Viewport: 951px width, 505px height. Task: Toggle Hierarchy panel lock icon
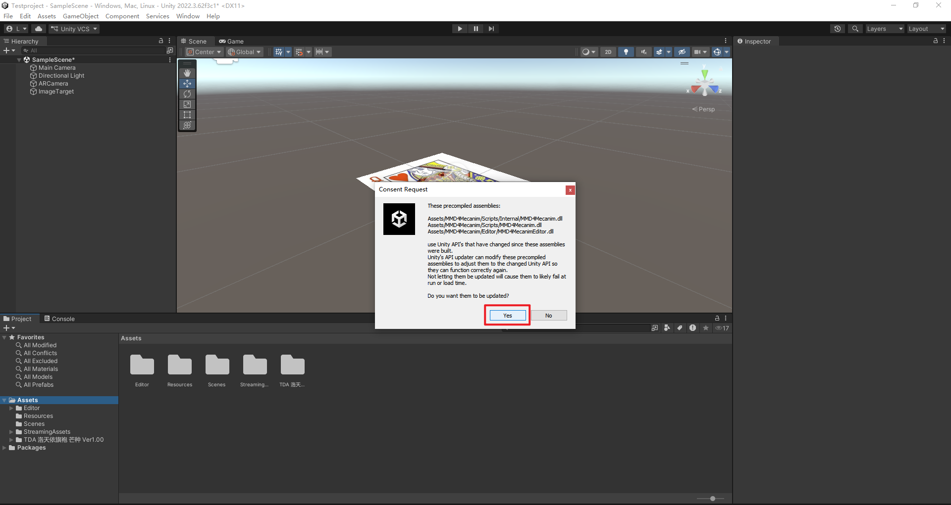[x=160, y=41]
